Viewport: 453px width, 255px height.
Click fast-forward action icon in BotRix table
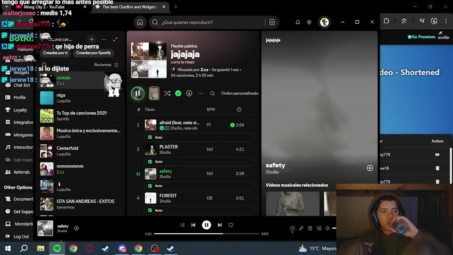437,155
